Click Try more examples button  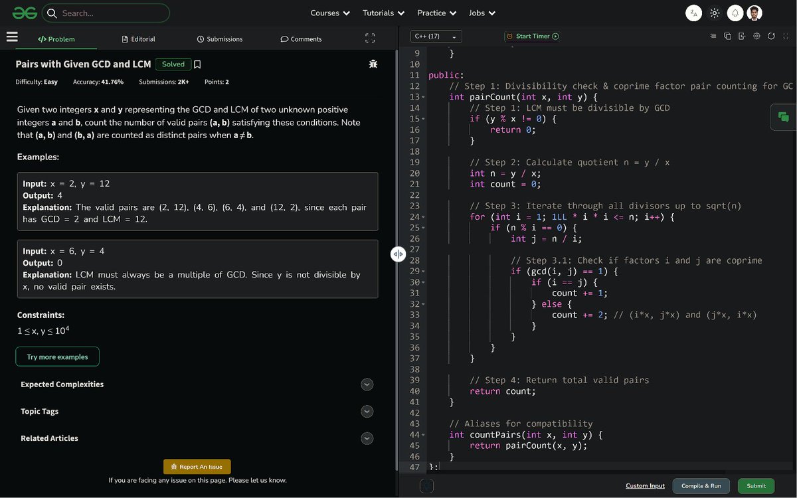pos(57,357)
